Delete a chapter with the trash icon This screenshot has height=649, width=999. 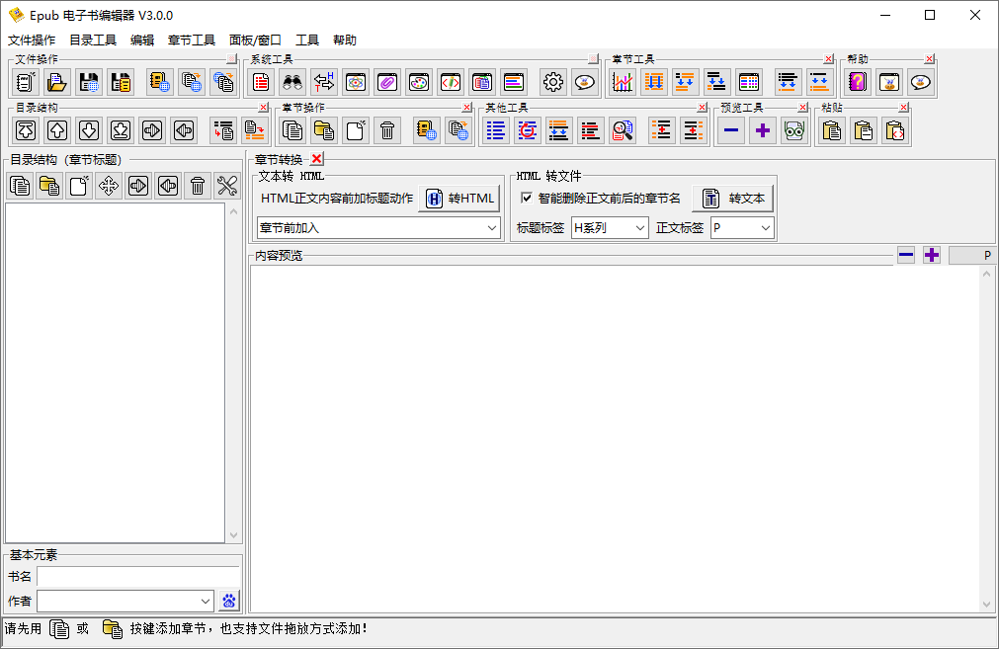click(386, 129)
